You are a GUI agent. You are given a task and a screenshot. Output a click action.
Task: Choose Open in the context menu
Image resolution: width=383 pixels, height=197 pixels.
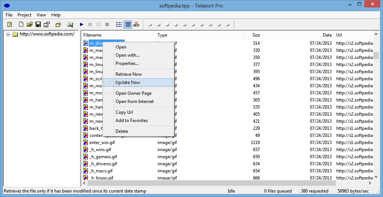coord(138,47)
